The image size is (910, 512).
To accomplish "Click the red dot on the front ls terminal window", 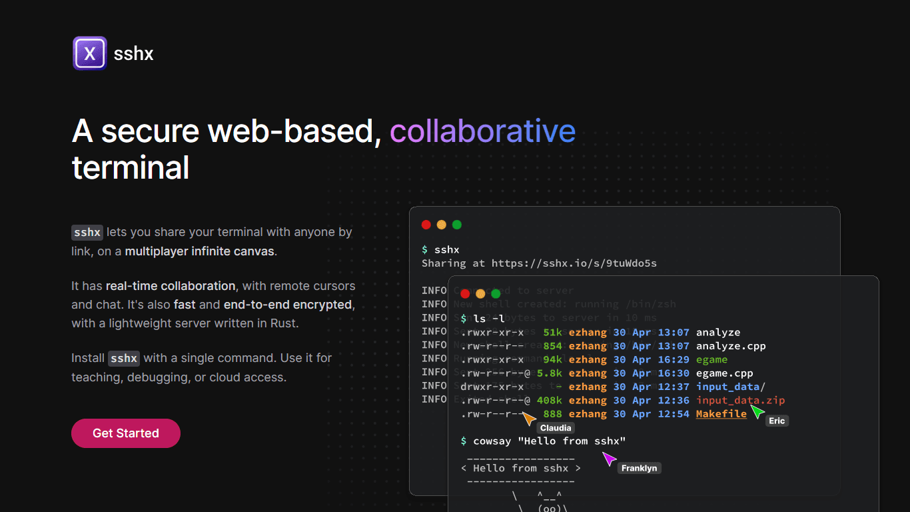I will tap(465, 293).
